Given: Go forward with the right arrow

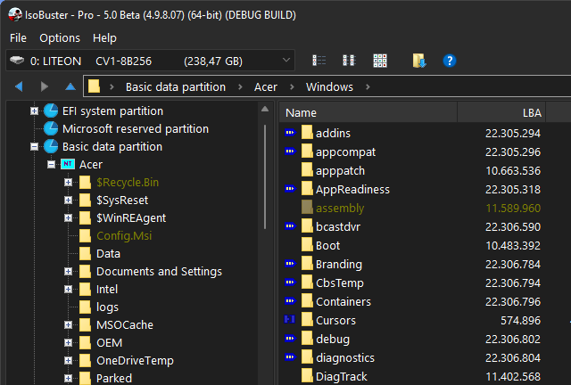Looking at the screenshot, I should (x=45, y=86).
